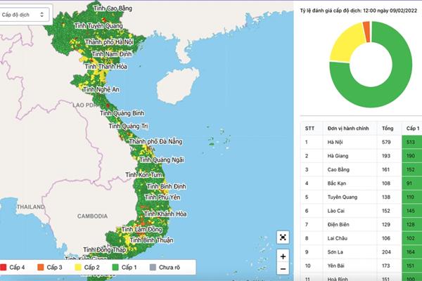The image size is (422, 281).
Task: Click the STT column header
Action: coord(309,129)
